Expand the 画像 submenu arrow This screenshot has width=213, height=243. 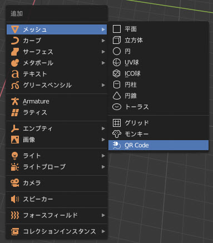[x=103, y=140]
